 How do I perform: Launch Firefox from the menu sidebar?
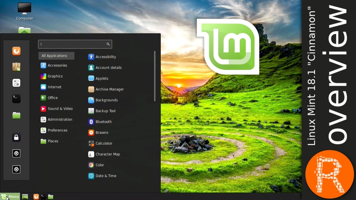(x=16, y=51)
